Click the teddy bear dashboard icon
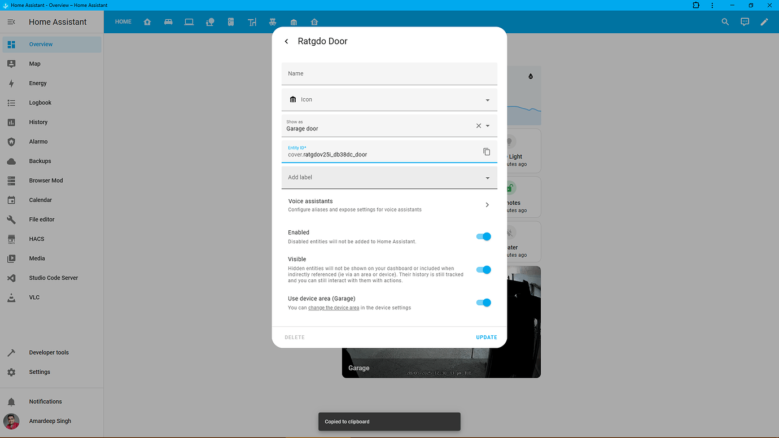The height and width of the screenshot is (438, 779). click(273, 21)
